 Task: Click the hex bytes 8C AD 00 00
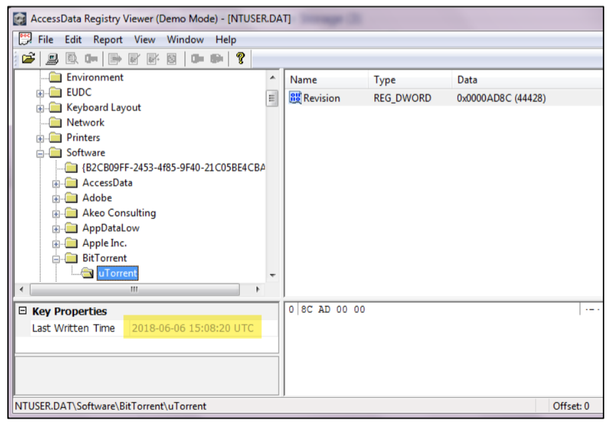pos(332,310)
